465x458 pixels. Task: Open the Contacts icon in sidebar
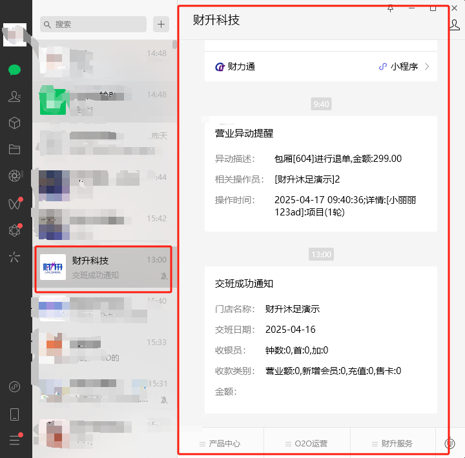click(14, 96)
